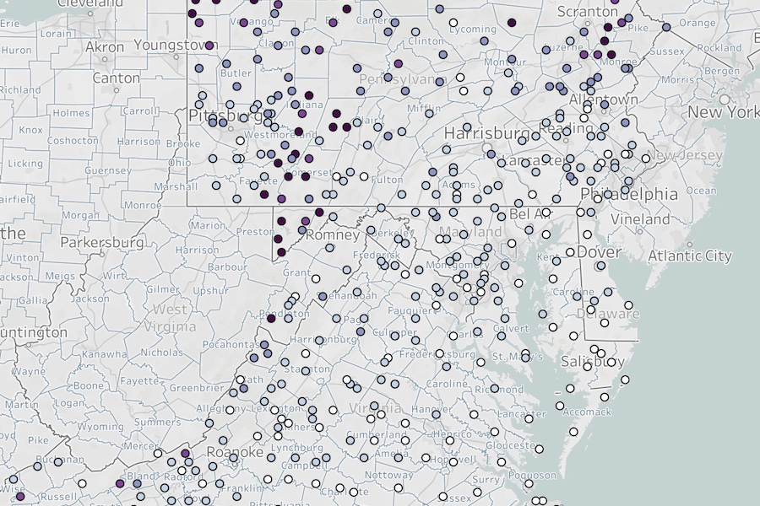Click the New Jersey state label
Viewport: 760px width, 506px height.
point(684,155)
